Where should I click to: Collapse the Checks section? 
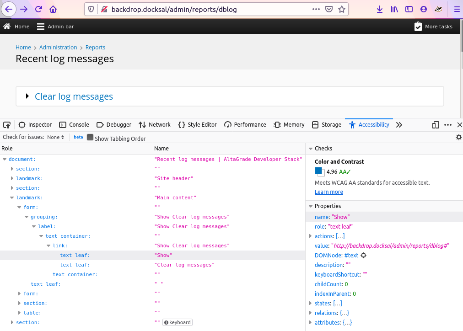(x=311, y=149)
